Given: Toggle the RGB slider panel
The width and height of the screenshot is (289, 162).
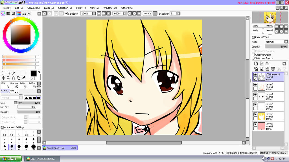Looking at the screenshot, I should [8, 13].
